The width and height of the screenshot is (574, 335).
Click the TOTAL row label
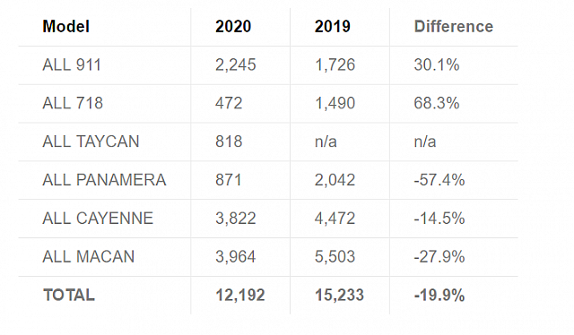pyautogui.click(x=69, y=295)
